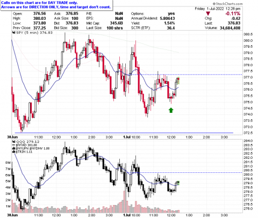Image resolution: width=258 pixels, height=218 pixels.
Task: Click the solid blue support line near 372.5
Action: [124, 133]
